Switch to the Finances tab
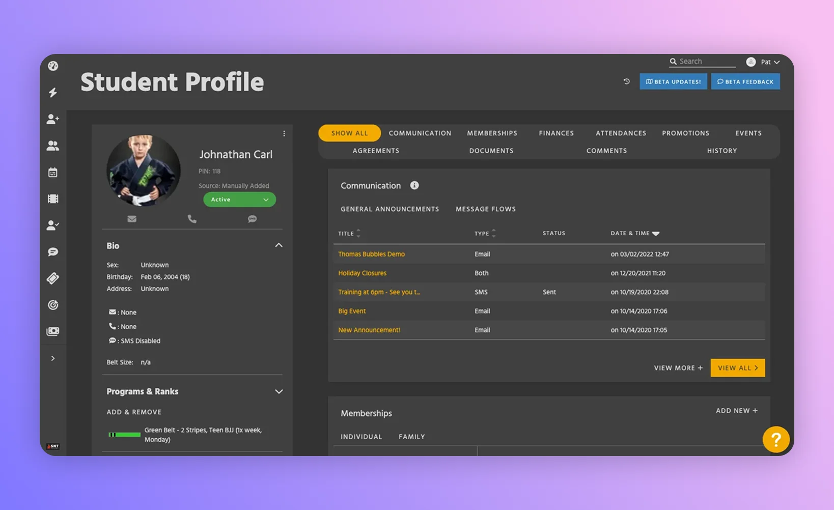The width and height of the screenshot is (834, 510). (556, 133)
